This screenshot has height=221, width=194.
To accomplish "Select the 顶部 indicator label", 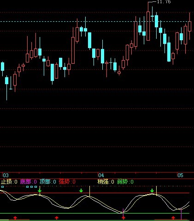I will pyautogui.click(x=45, y=182).
